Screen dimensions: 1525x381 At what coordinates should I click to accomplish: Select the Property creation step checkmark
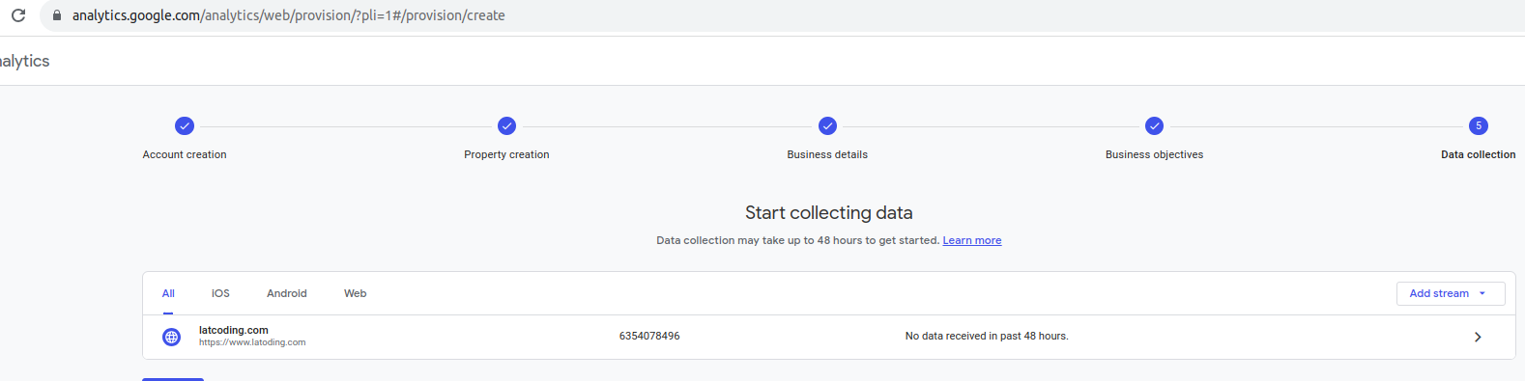tap(506, 126)
